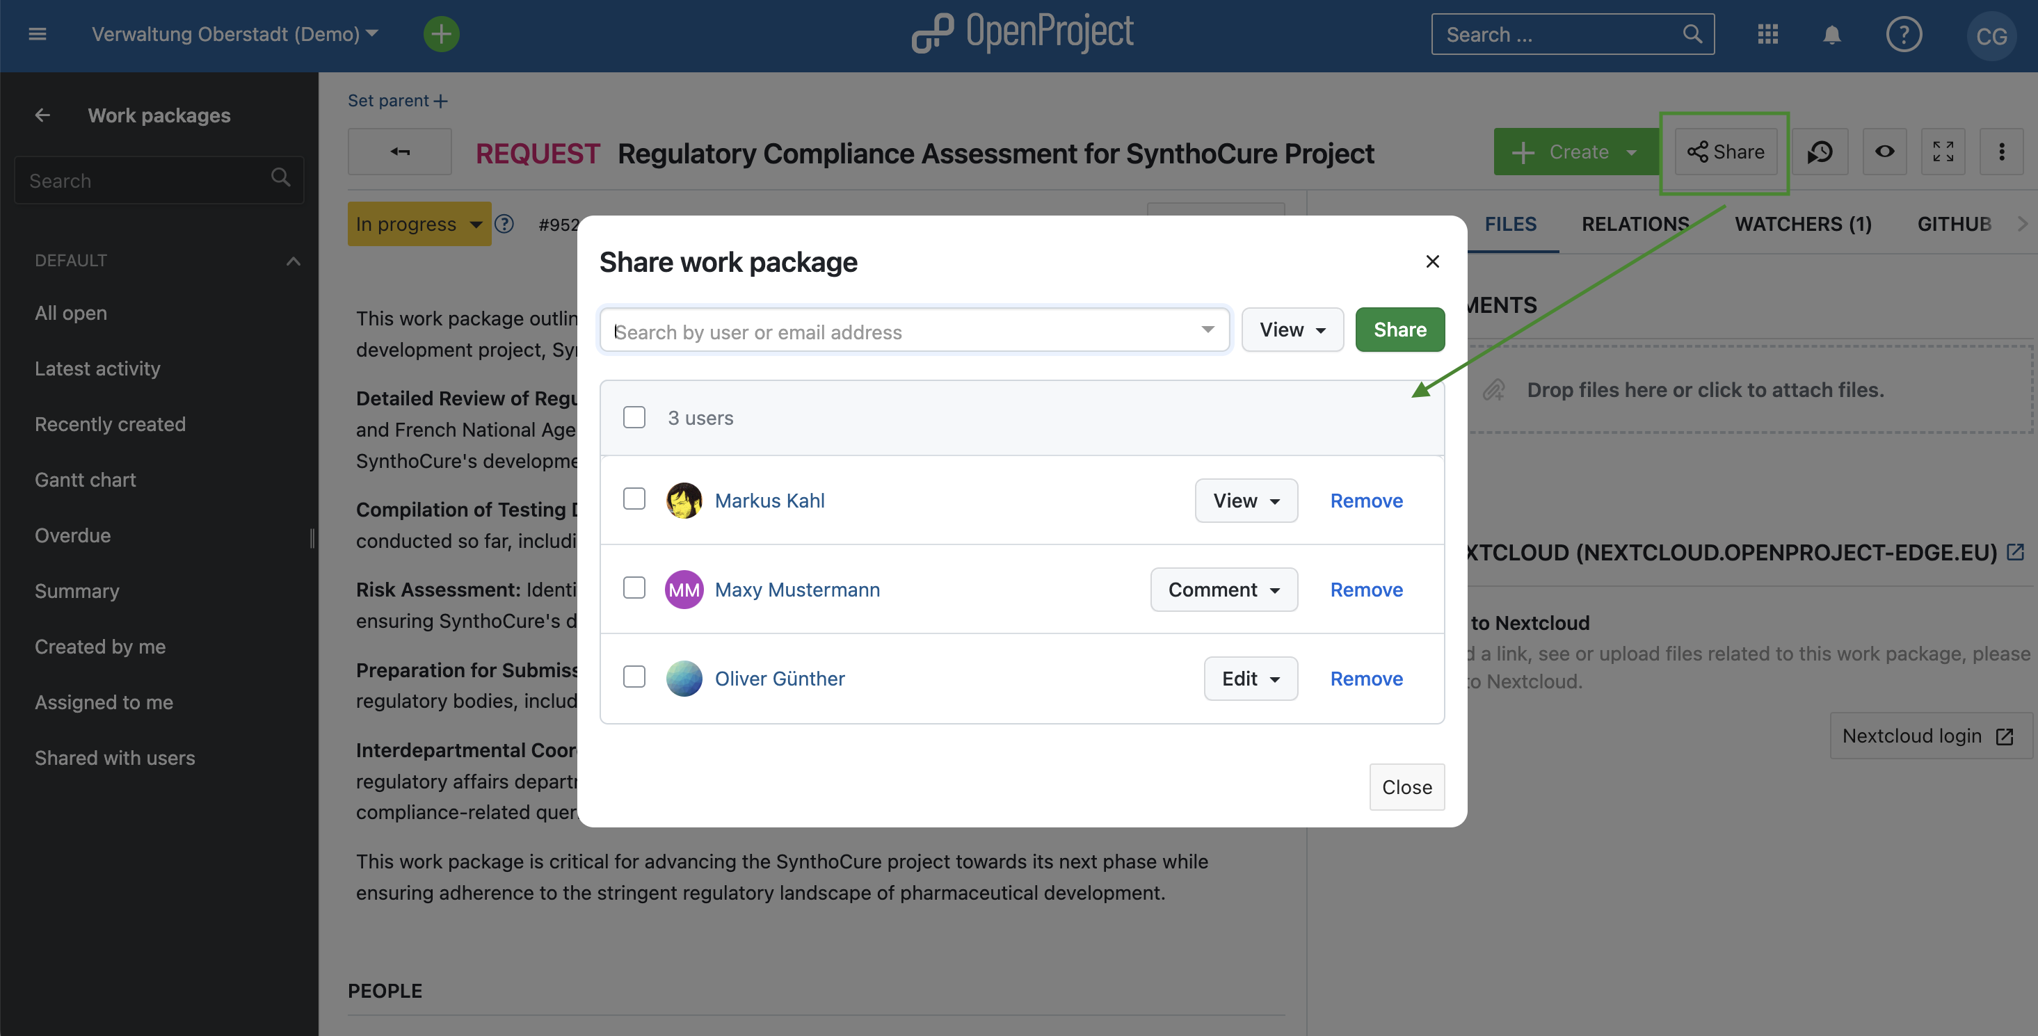Click the green Share button
Screen dimensions: 2038x1036
(x=1399, y=329)
